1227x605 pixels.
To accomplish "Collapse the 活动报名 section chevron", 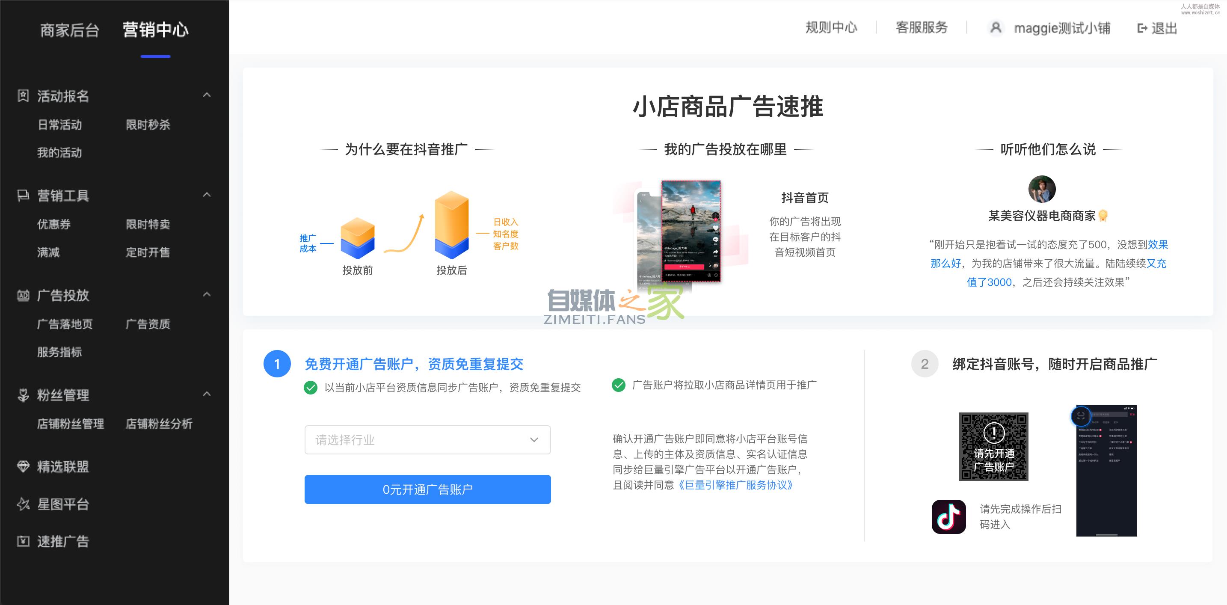I will pos(207,95).
